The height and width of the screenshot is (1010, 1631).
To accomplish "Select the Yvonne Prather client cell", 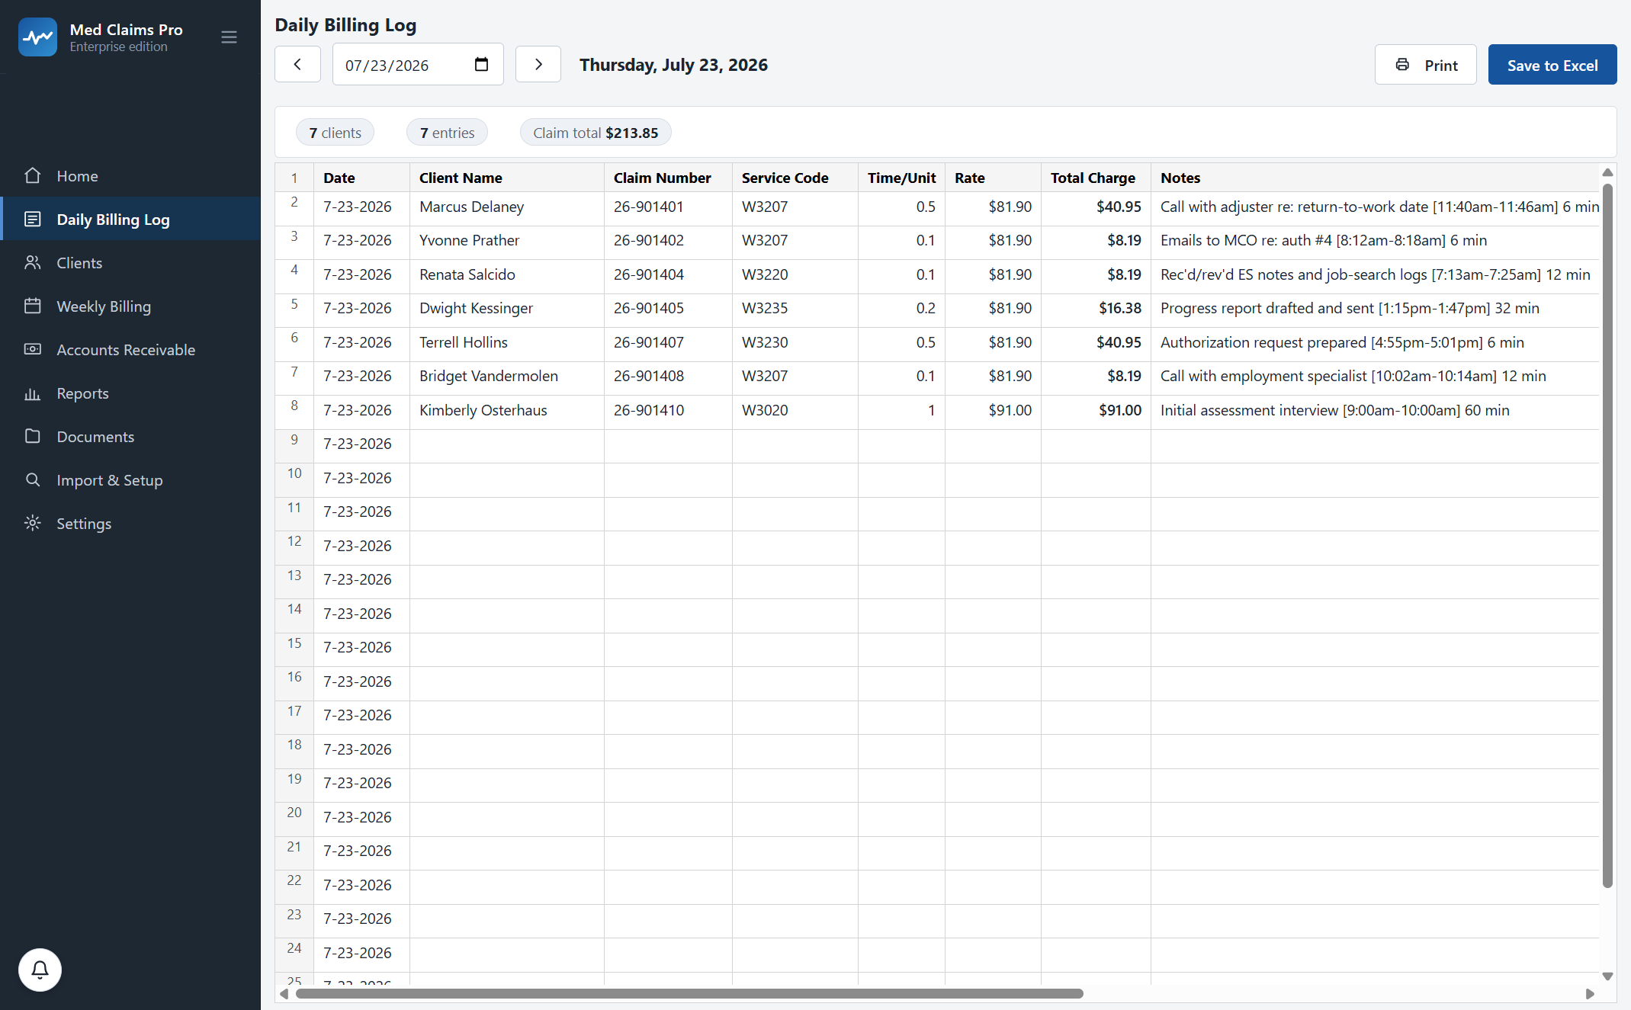I will click(x=507, y=241).
